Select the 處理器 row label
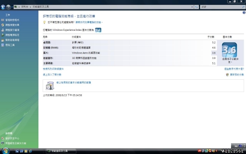This screenshot has width=246, height=154. click(x=47, y=42)
